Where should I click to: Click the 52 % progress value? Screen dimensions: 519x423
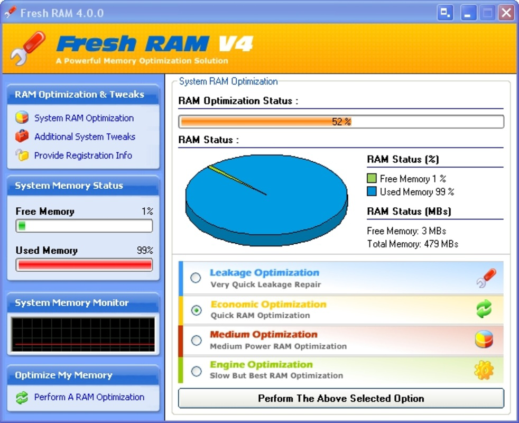341,122
